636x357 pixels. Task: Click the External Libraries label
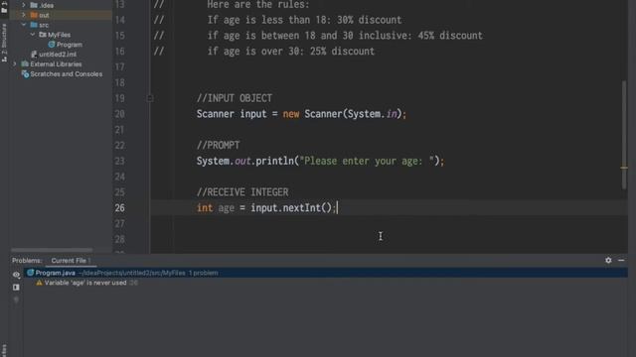(x=56, y=63)
